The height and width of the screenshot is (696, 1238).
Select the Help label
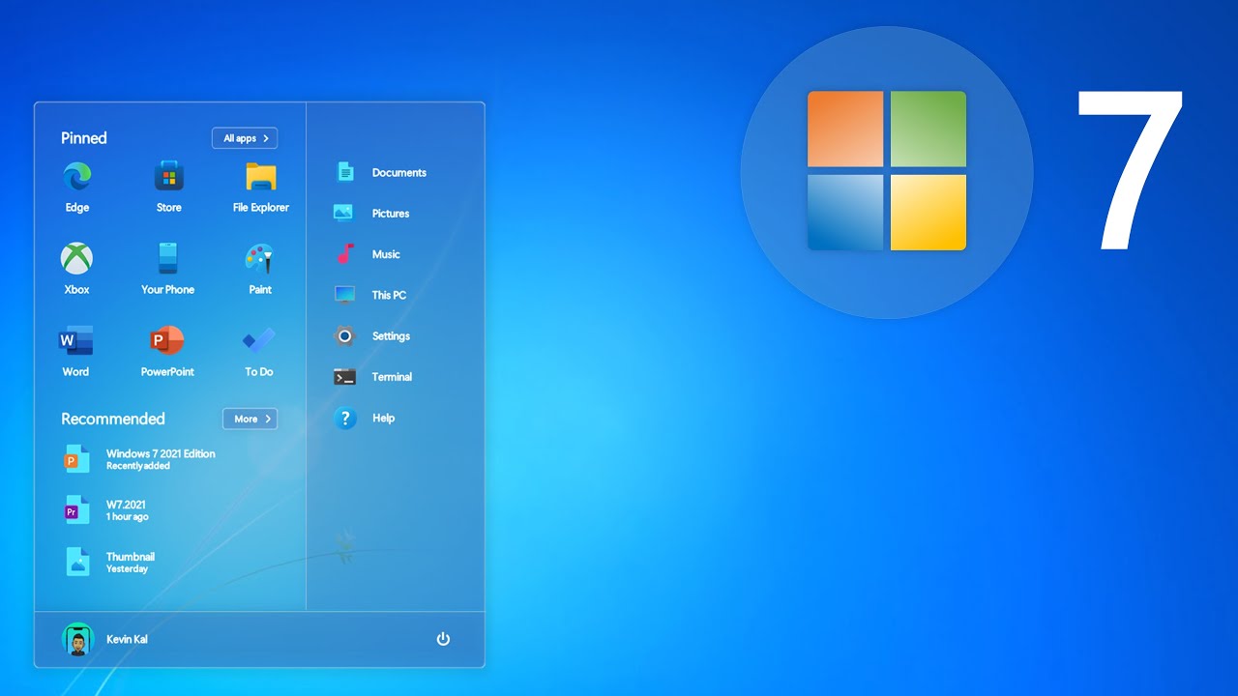tap(383, 418)
